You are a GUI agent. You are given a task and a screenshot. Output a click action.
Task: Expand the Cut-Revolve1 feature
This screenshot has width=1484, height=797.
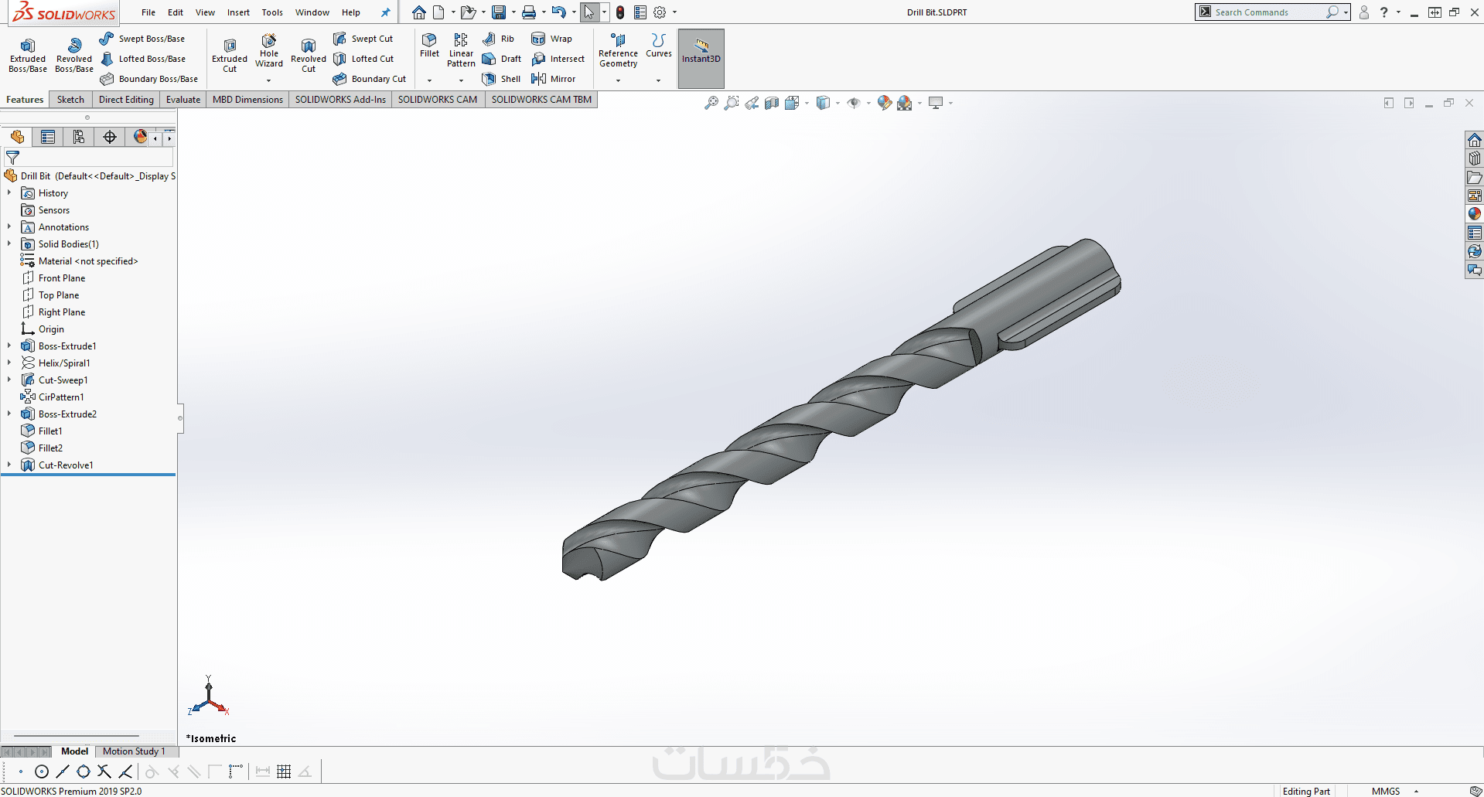pyautogui.click(x=9, y=465)
